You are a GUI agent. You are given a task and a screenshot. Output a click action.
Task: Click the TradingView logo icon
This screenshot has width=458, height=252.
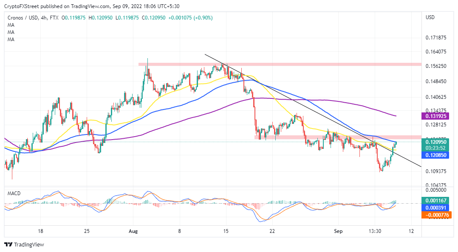coord(9,245)
